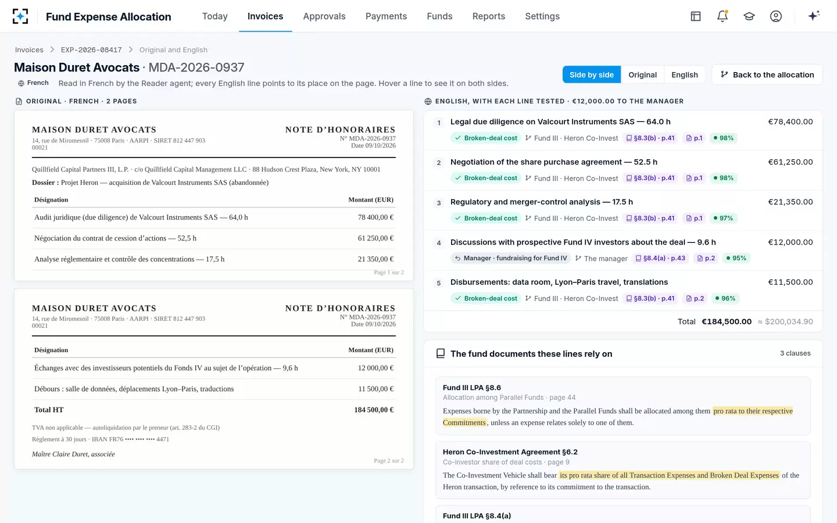Screen dimensions: 837x523
Task: Open EXP-2026-08417 in the breadcrumb
Action: pyautogui.click(x=91, y=50)
